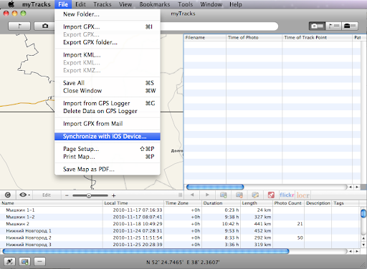Click the locr upload button

pos(302,195)
